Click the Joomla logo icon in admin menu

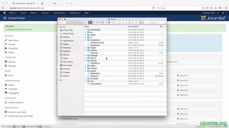tap(5, 13)
